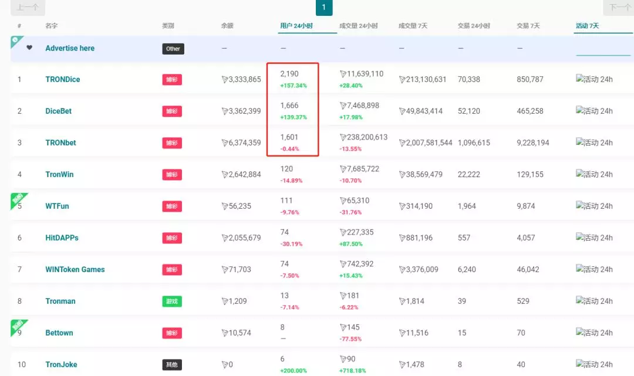Open TronJoke activity 24h chart image
Screen dimensions: 634x376
coord(594,364)
